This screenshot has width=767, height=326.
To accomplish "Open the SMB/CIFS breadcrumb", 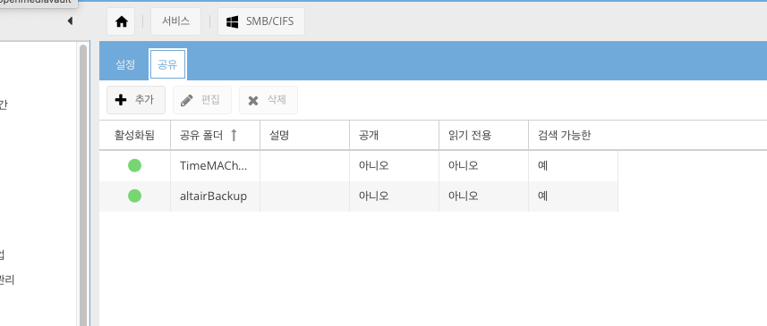I will (x=260, y=21).
